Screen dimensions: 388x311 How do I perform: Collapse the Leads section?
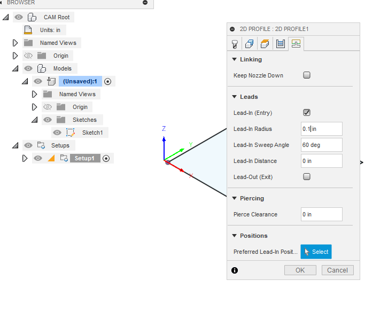[234, 97]
